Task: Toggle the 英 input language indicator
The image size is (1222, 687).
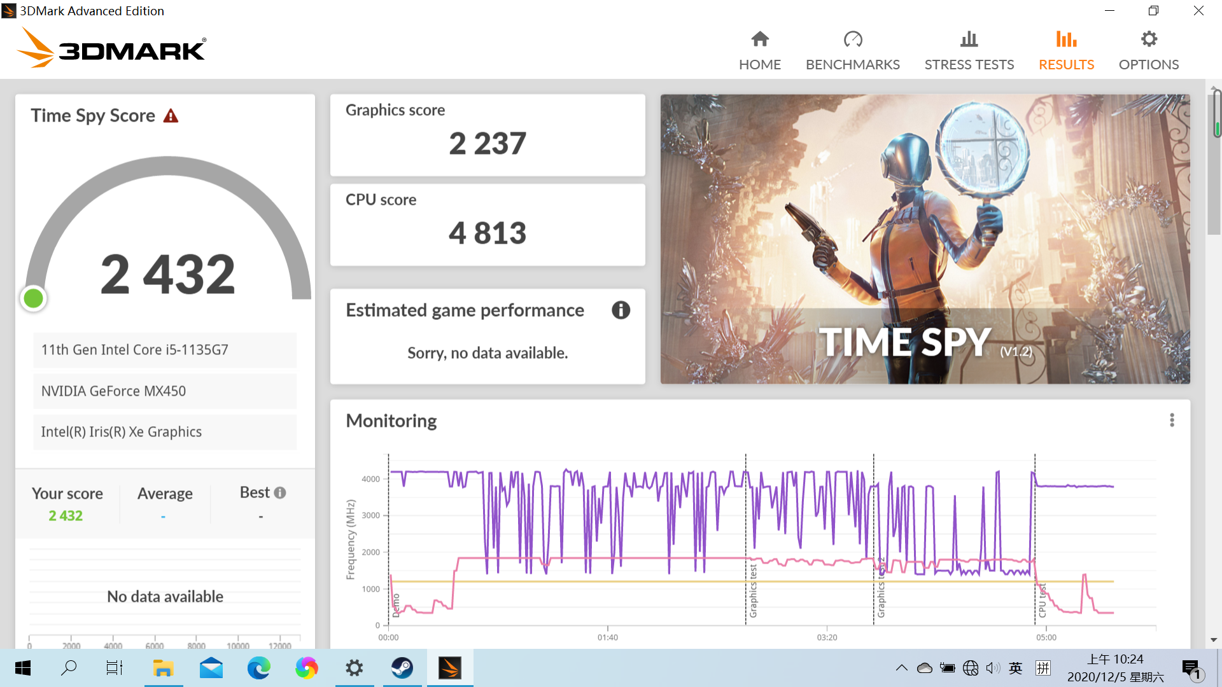Action: [x=1016, y=668]
